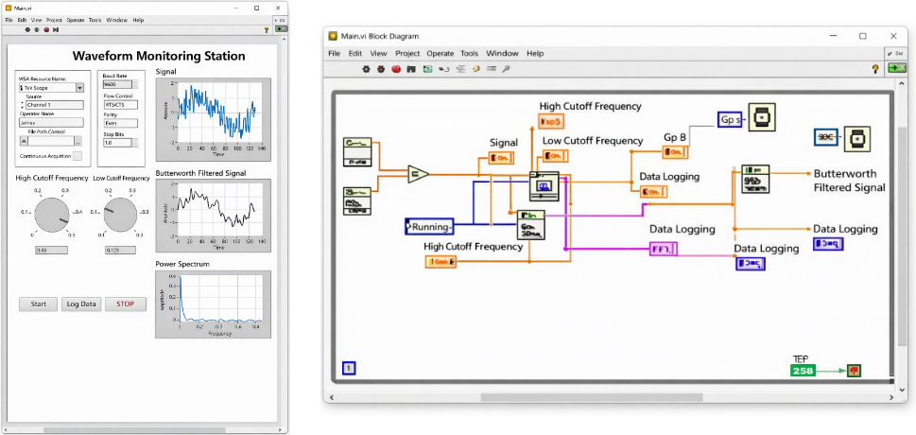Image resolution: width=916 pixels, height=435 pixels.
Task: Open the Tools menu in Block Diagram window
Action: click(x=469, y=54)
